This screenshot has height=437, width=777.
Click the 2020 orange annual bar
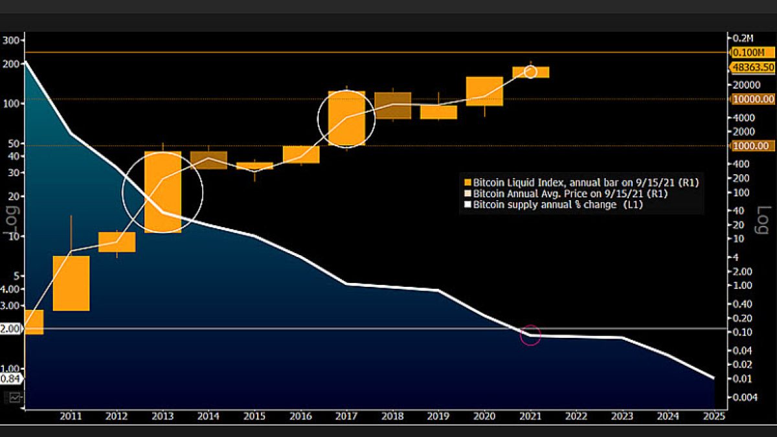(x=484, y=91)
